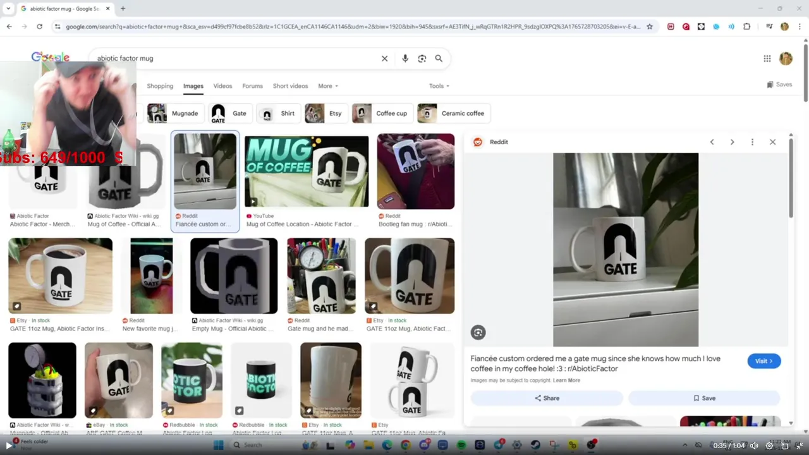Go back to the previous page

[x=9, y=27]
